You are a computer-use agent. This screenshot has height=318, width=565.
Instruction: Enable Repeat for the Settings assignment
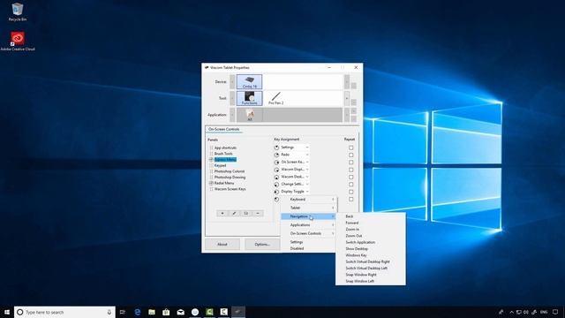[351, 148]
